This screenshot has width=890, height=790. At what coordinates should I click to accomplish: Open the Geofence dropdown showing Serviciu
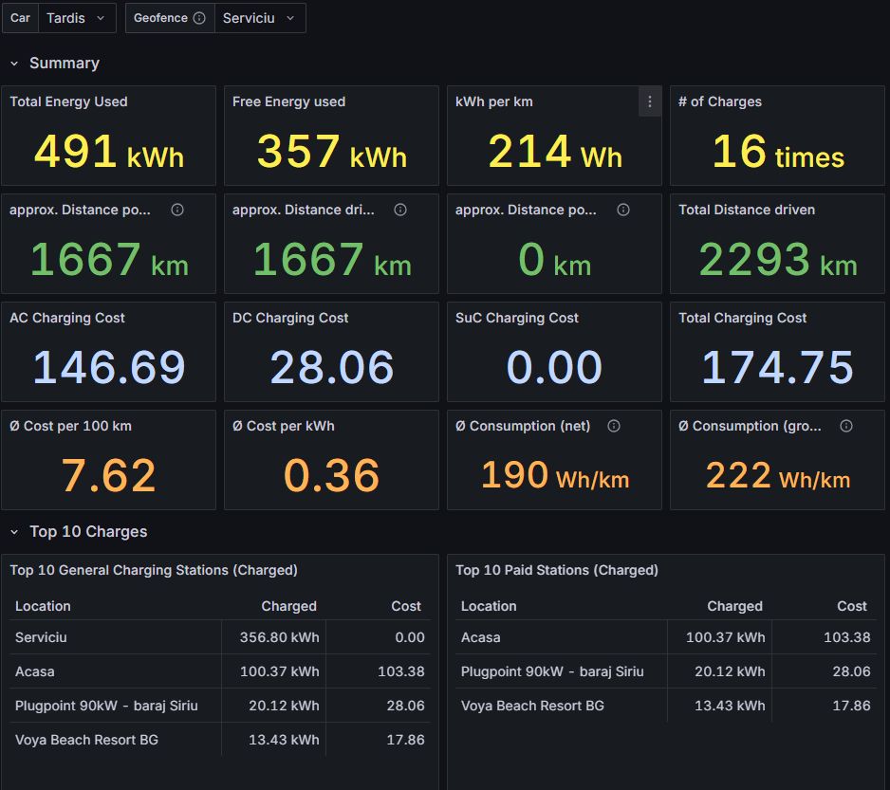tap(259, 18)
